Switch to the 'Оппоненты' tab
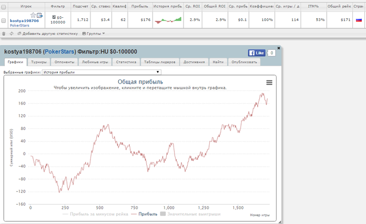 coord(64,62)
